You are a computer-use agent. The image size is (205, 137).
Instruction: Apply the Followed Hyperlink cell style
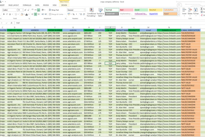point(141,14)
